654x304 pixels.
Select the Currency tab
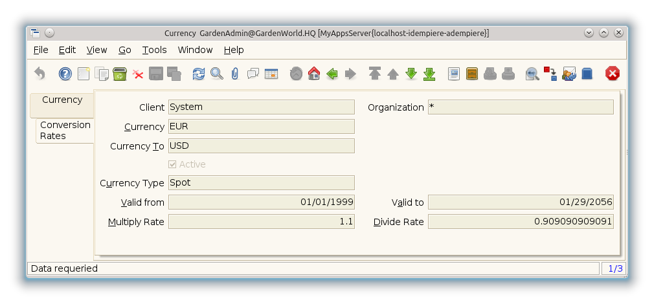[x=62, y=100]
